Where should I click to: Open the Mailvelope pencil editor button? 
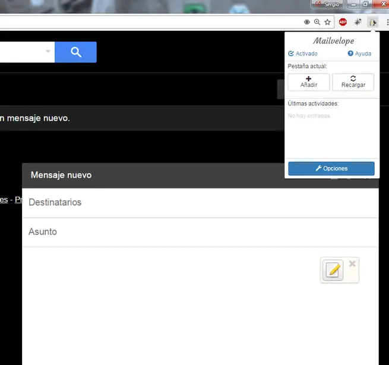pyautogui.click(x=333, y=270)
